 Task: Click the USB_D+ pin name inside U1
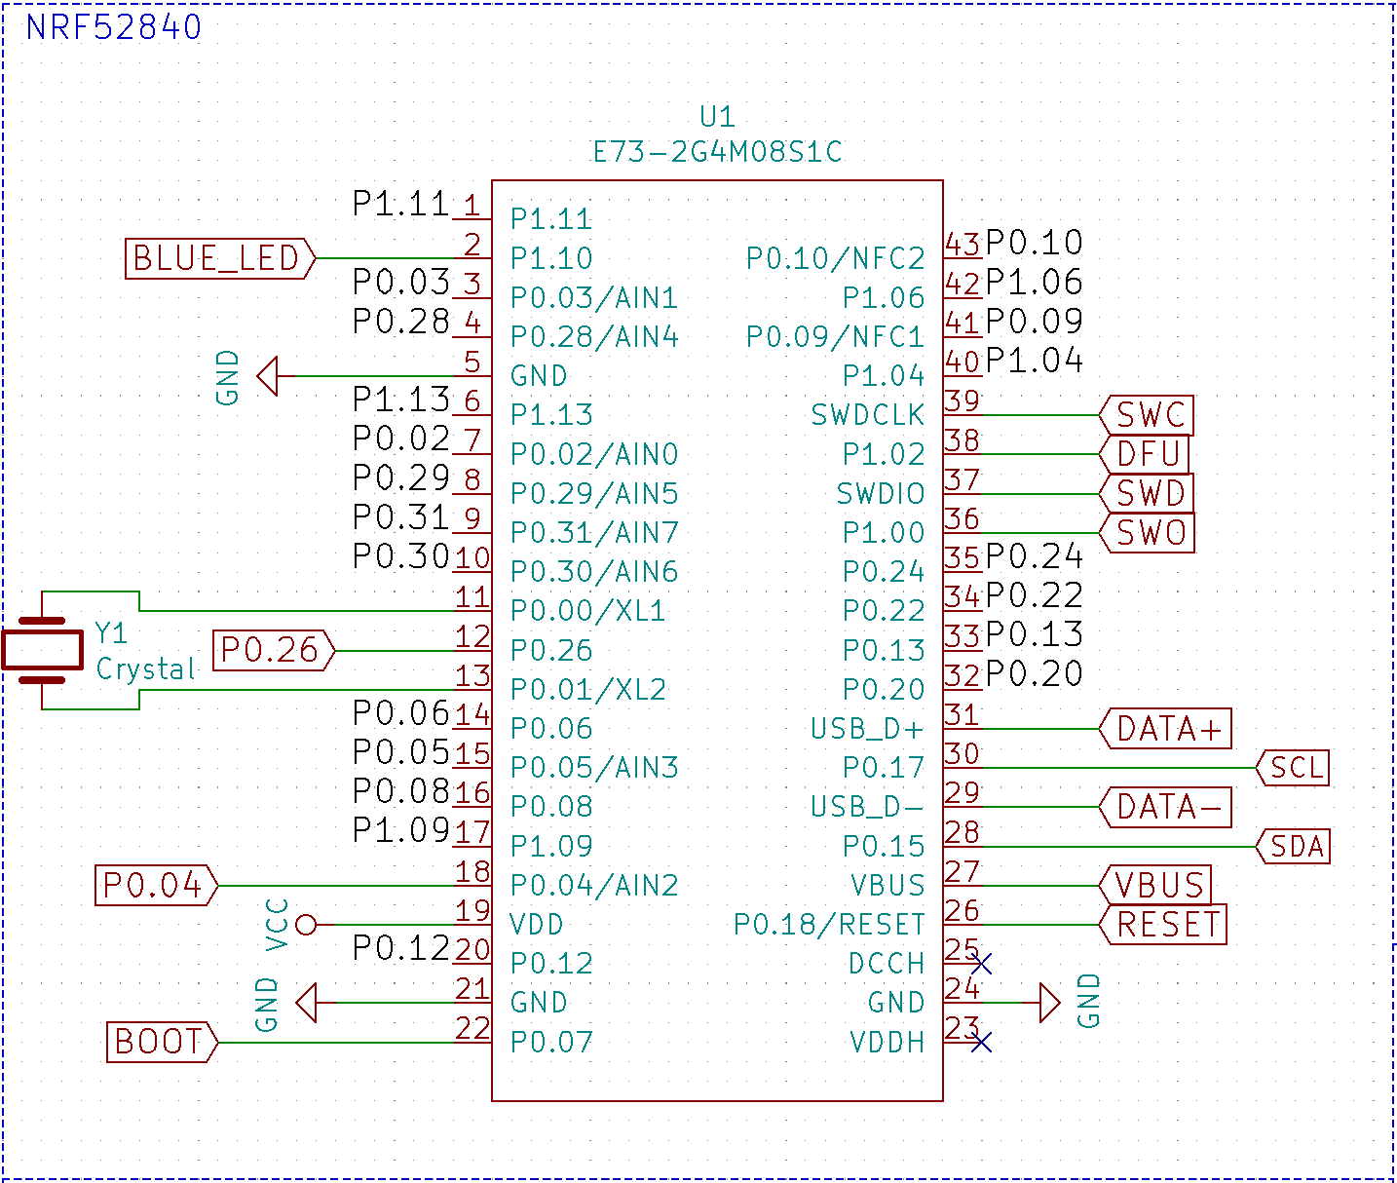[867, 729]
